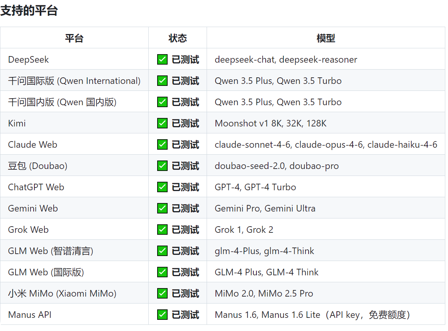Click the tested icon for 小米 MiMo row
This screenshot has width=448, height=331.
point(162,293)
